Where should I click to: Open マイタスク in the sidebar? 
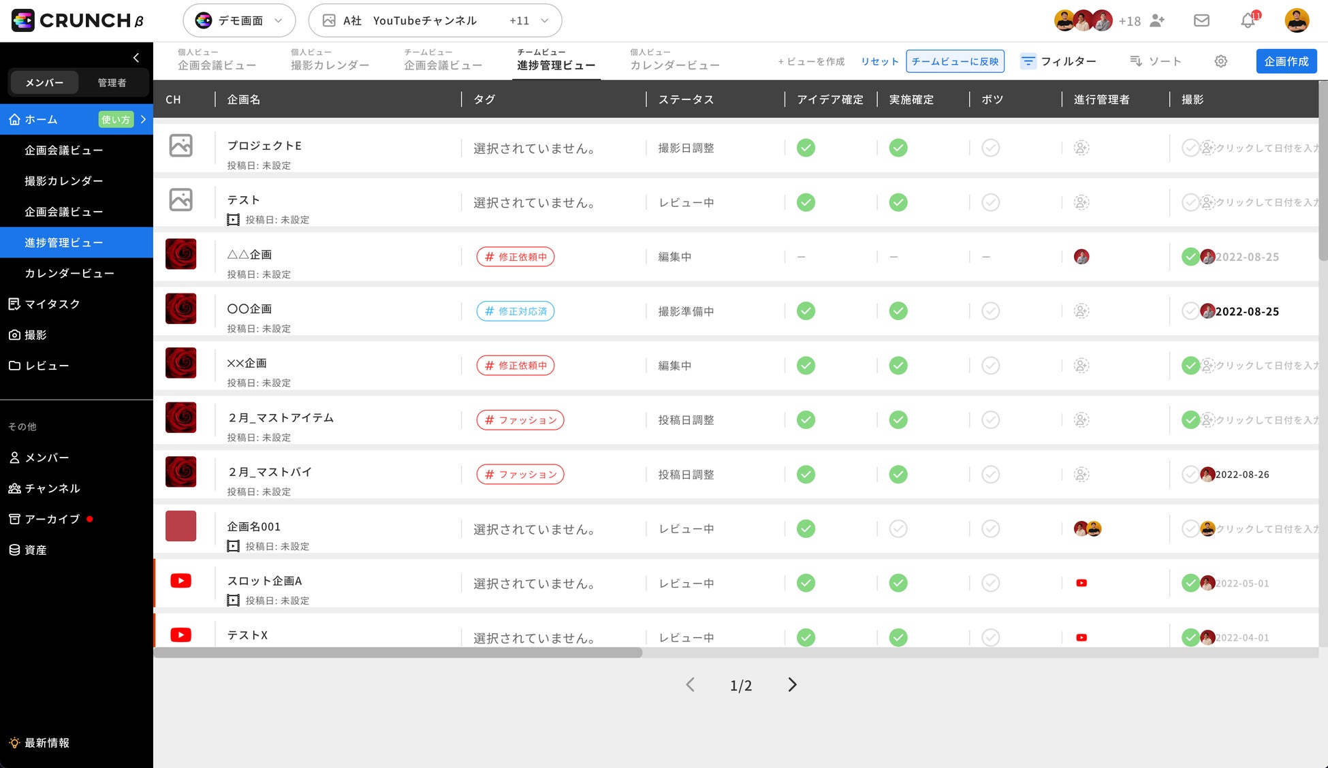[52, 304]
